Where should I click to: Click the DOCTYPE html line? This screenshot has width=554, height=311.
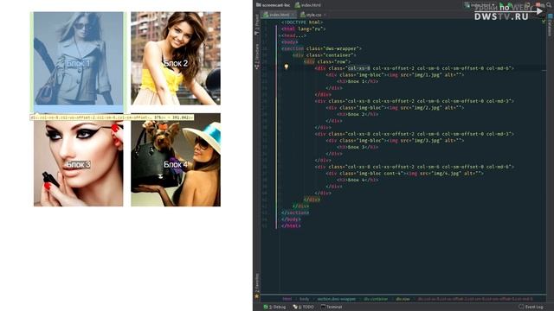[x=302, y=22]
